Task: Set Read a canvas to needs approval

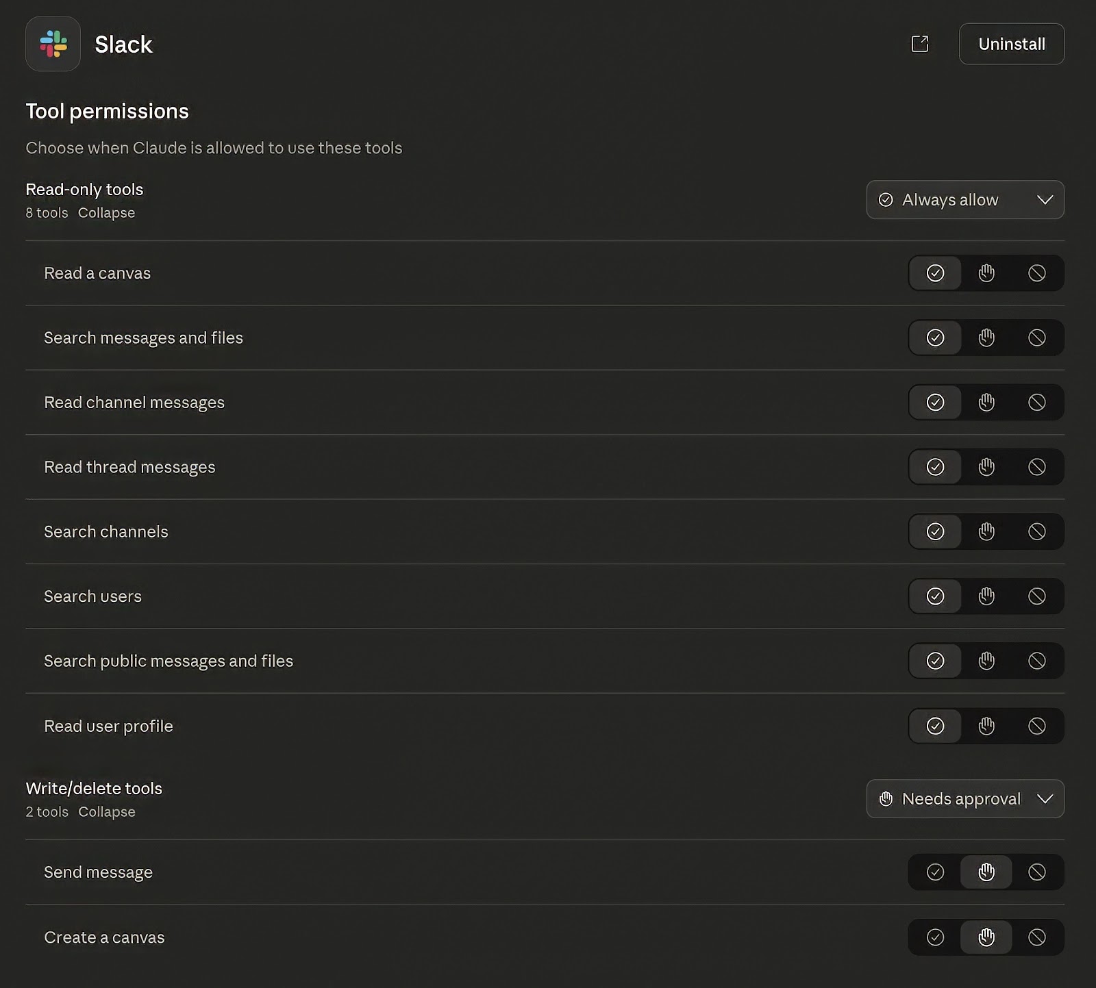Action: coord(986,273)
